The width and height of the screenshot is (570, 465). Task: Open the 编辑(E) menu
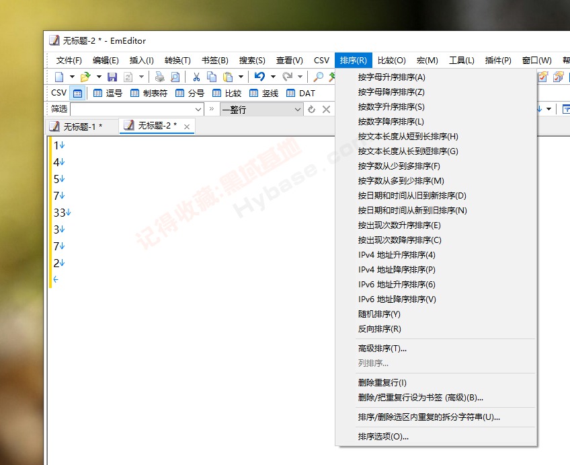tap(106, 61)
